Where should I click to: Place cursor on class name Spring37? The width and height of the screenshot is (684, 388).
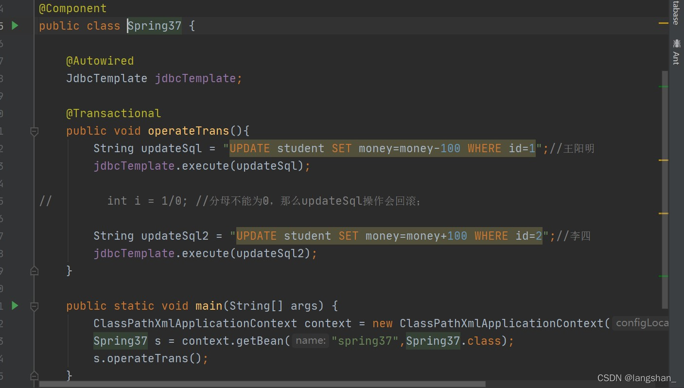pyautogui.click(x=155, y=26)
